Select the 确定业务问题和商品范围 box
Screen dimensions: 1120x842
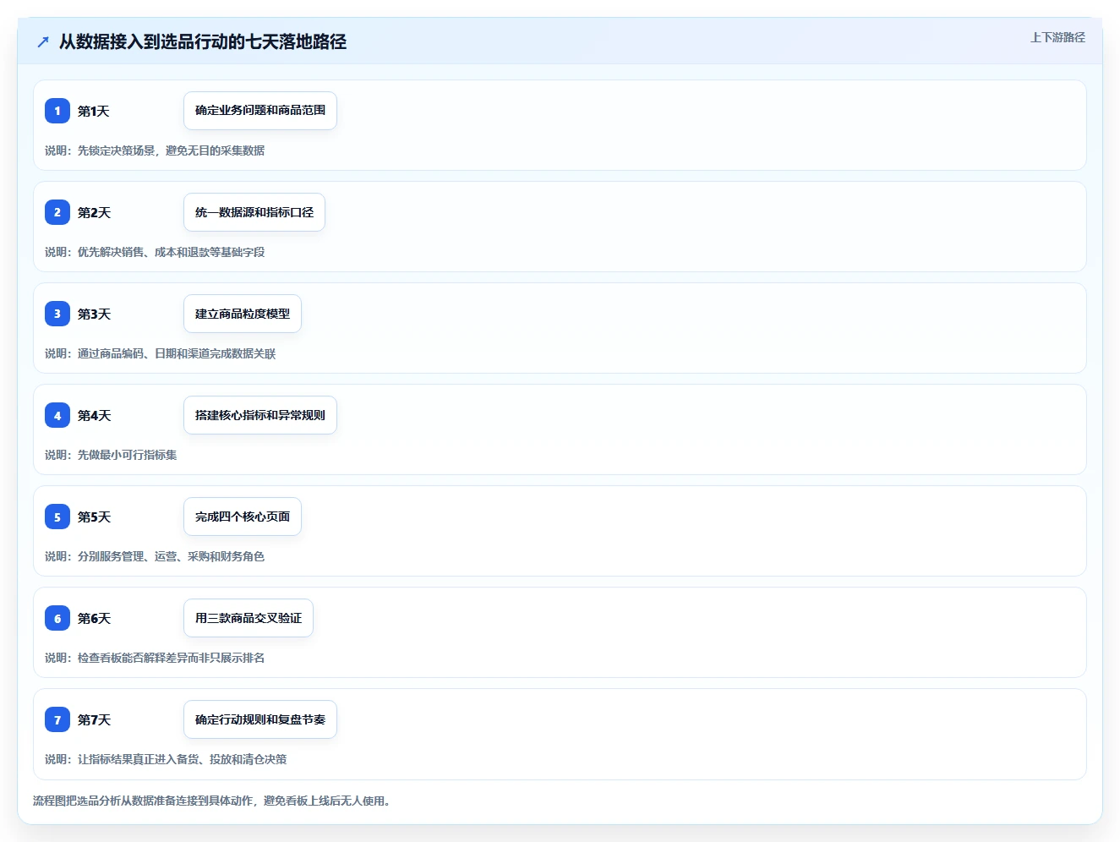tap(260, 111)
